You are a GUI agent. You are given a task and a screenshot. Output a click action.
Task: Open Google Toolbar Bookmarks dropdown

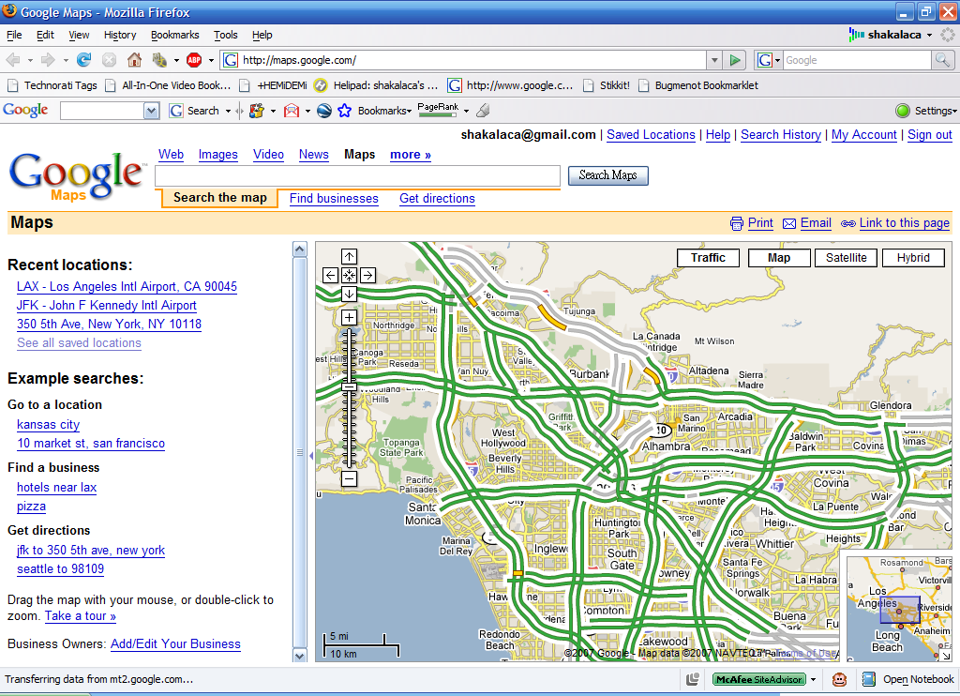383,111
